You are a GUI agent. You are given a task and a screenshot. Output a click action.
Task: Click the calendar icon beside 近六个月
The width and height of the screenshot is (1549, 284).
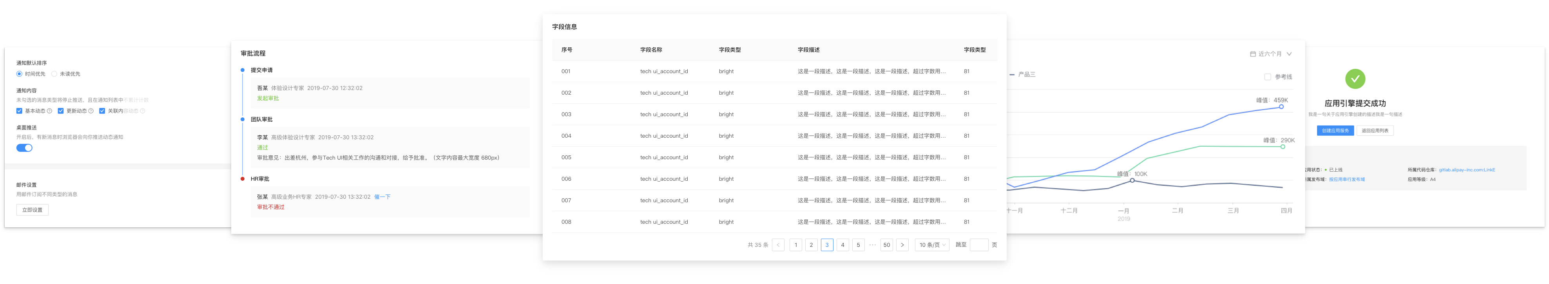(x=1252, y=54)
